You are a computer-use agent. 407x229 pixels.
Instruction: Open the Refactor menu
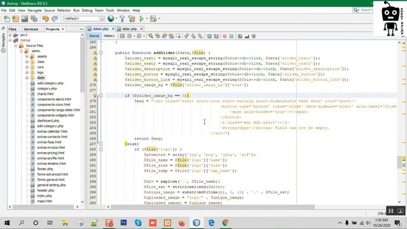click(64, 10)
